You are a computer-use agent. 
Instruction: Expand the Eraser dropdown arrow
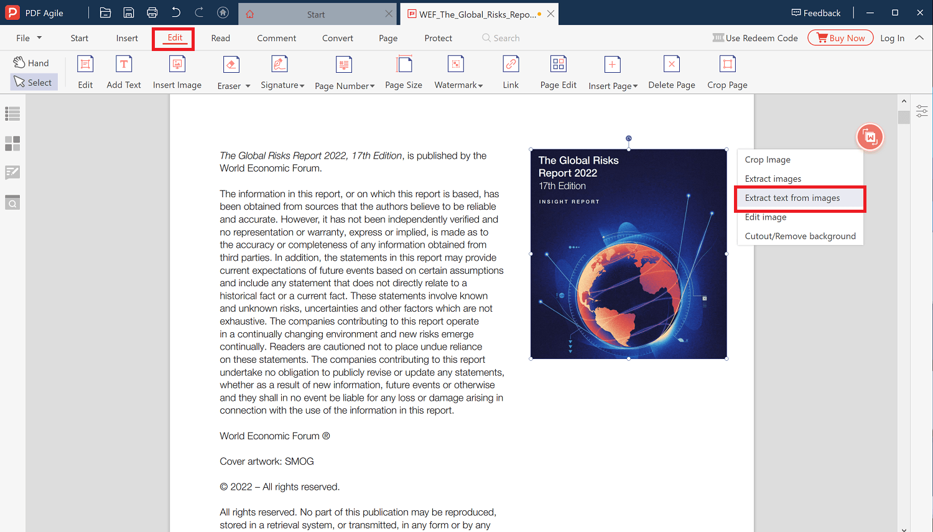tap(248, 86)
